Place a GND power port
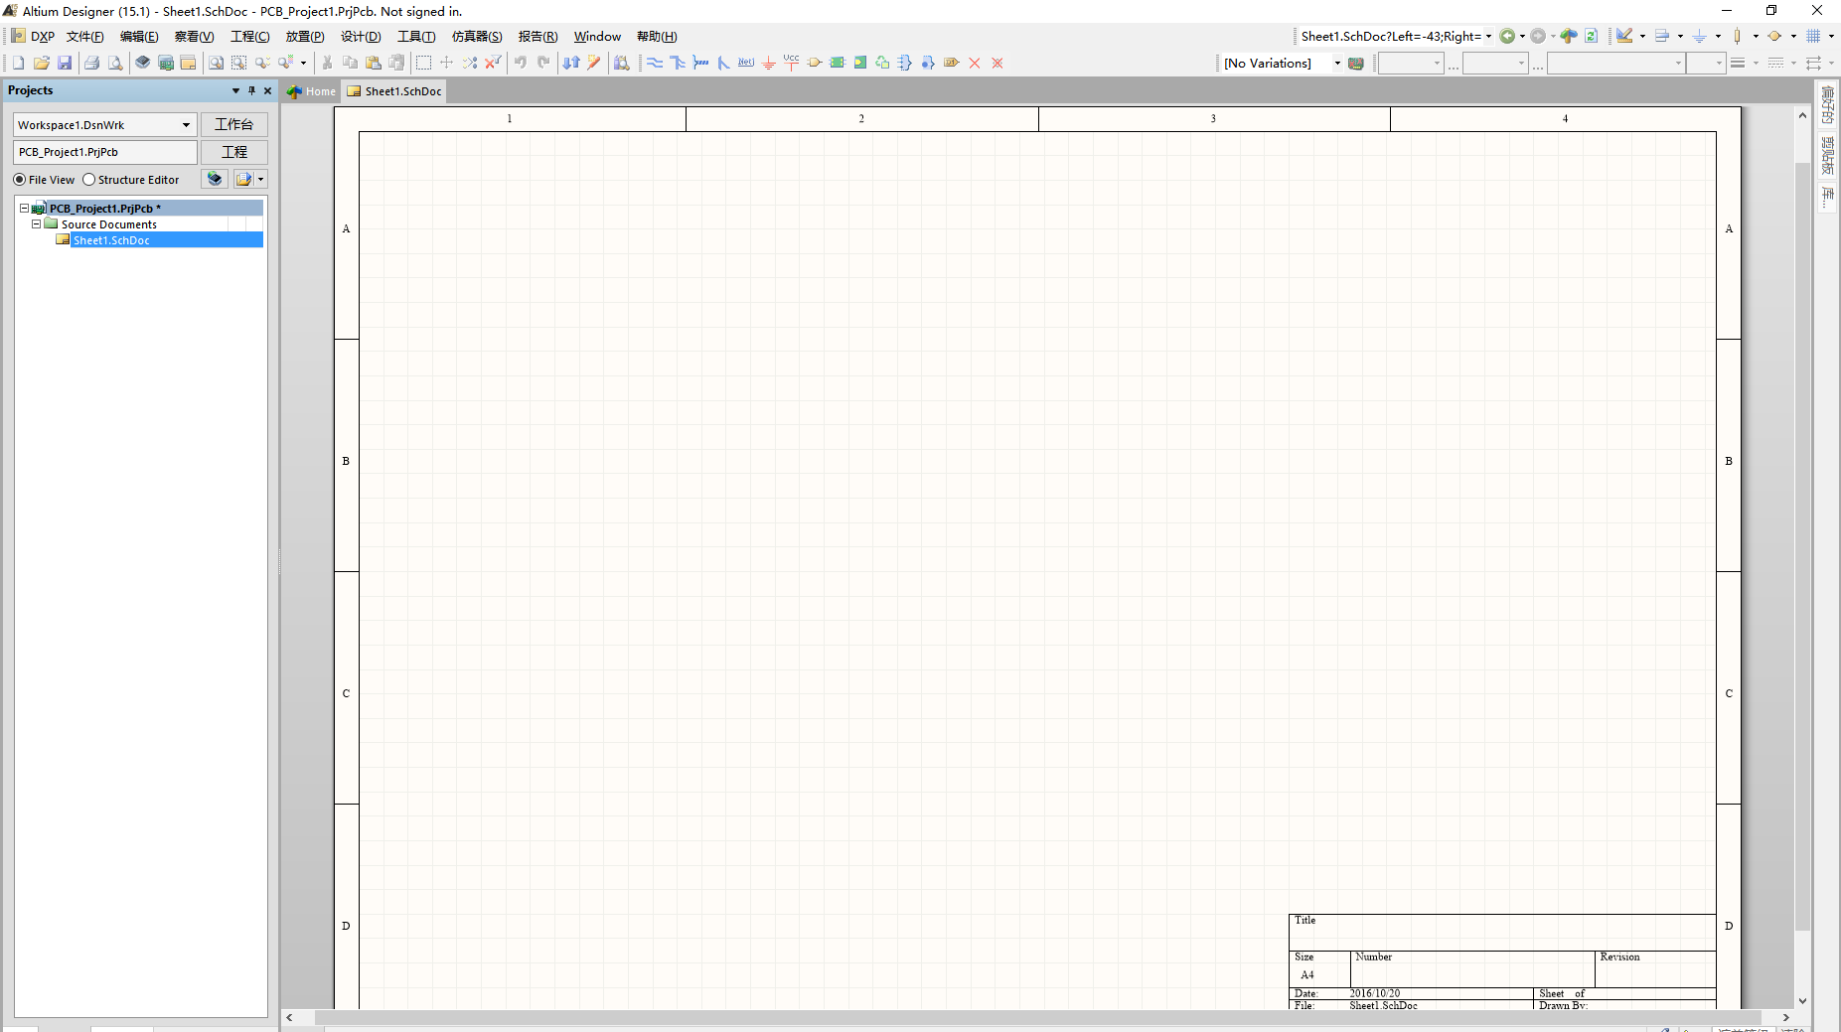1841x1032 pixels. [769, 63]
